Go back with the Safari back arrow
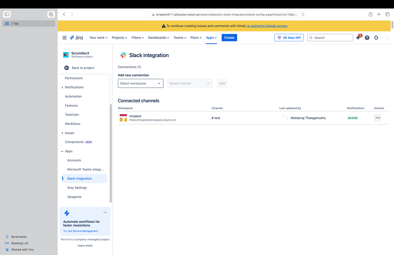 (x=64, y=14)
